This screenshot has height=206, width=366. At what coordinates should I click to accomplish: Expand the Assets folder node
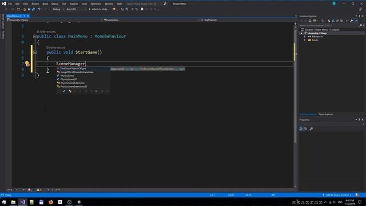[305, 40]
